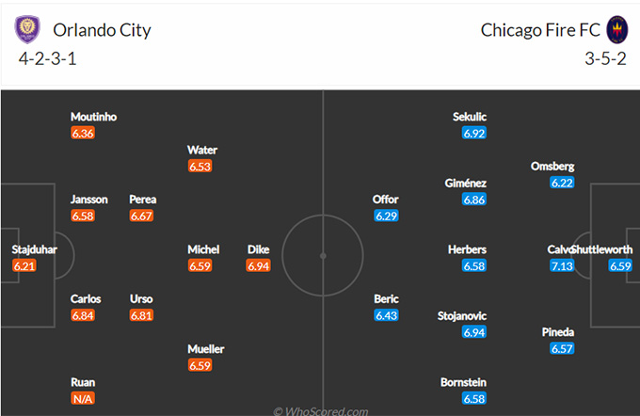This screenshot has width=640, height=416.
Task: Click player name Moutinho
Action: click(93, 117)
